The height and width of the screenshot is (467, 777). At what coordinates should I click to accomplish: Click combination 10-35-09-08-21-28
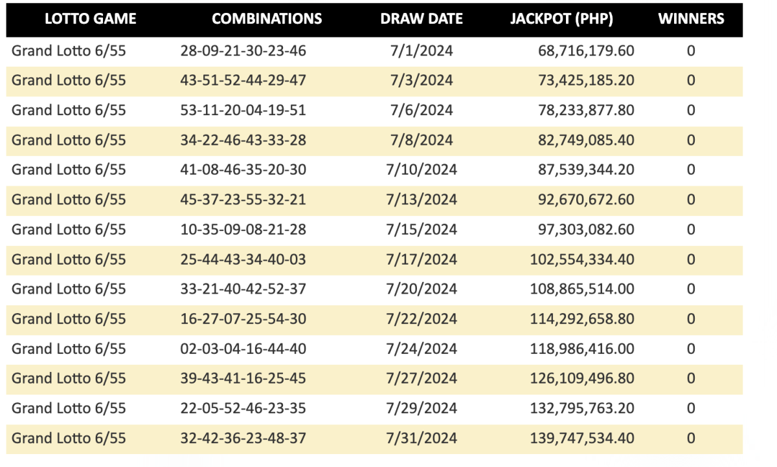[243, 230]
